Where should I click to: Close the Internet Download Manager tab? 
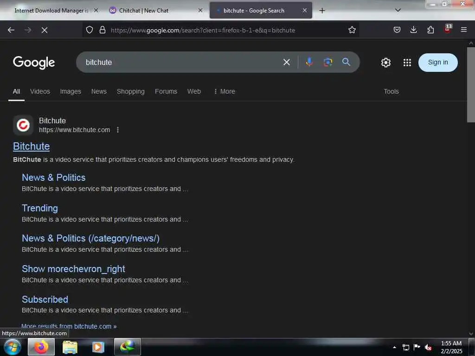[96, 10]
